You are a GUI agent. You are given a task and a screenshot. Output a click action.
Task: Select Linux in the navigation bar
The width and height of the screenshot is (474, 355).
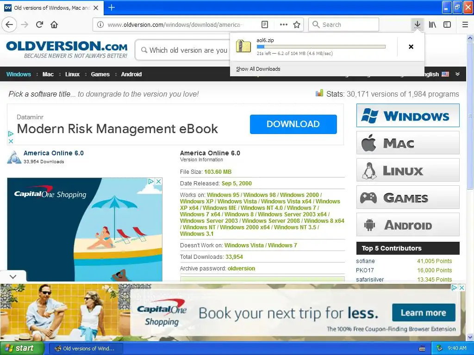[72, 74]
